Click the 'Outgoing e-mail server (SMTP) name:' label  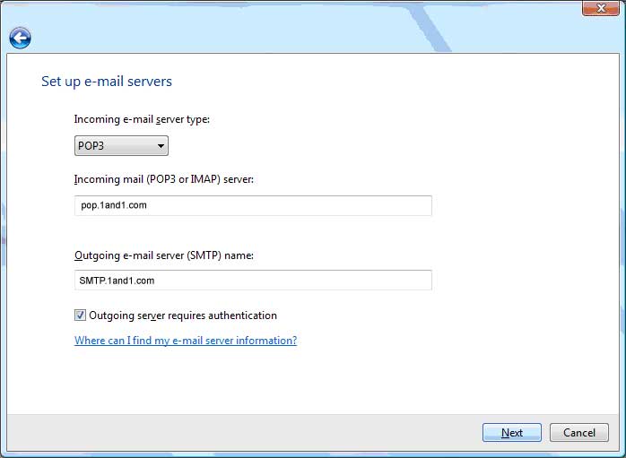coord(164,255)
